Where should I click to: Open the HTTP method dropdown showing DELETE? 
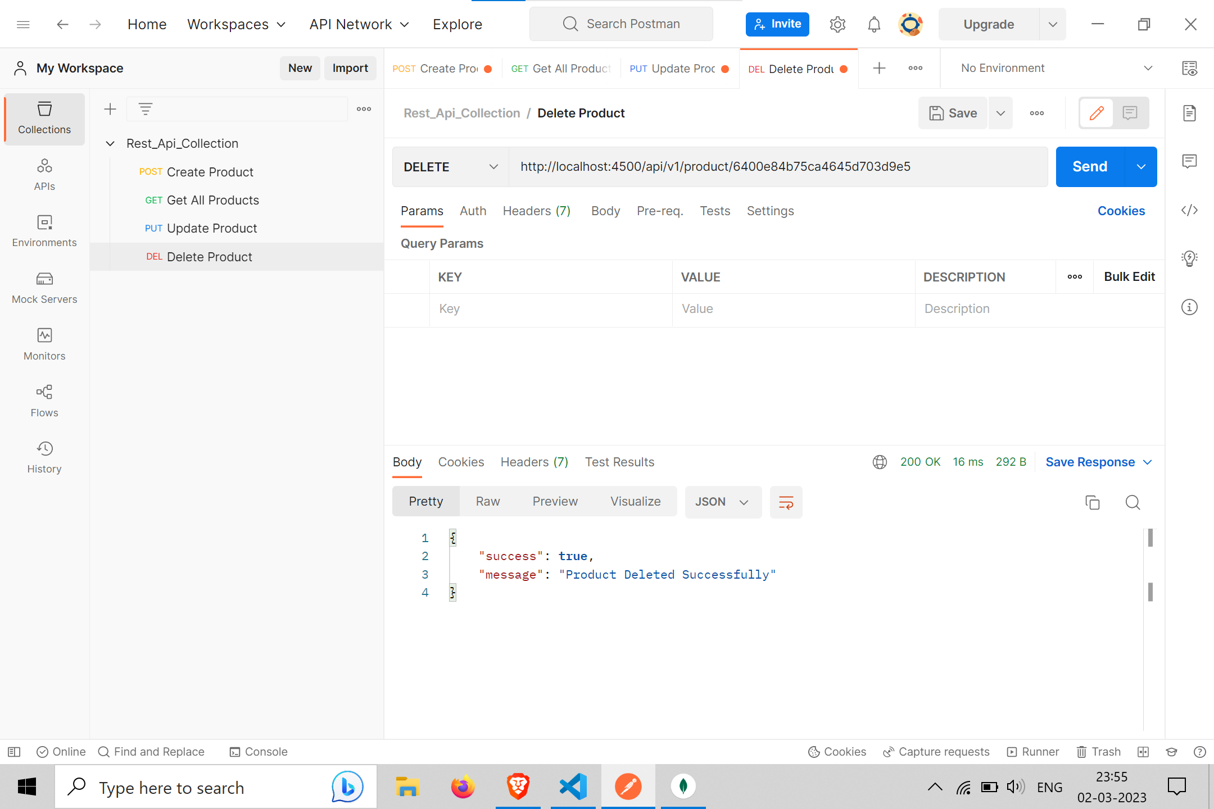coord(450,166)
